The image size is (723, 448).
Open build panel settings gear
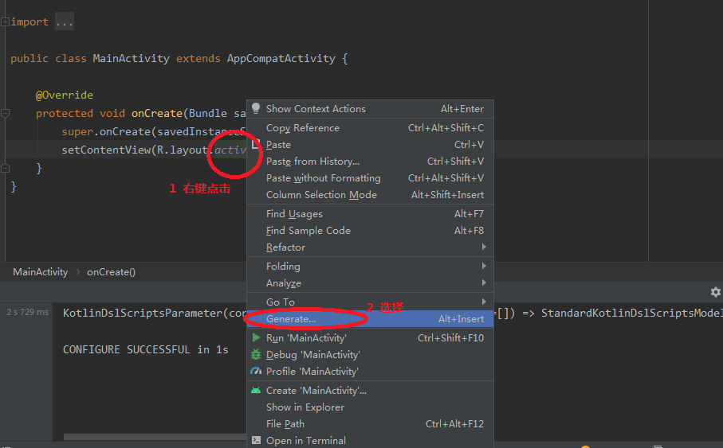(716, 292)
